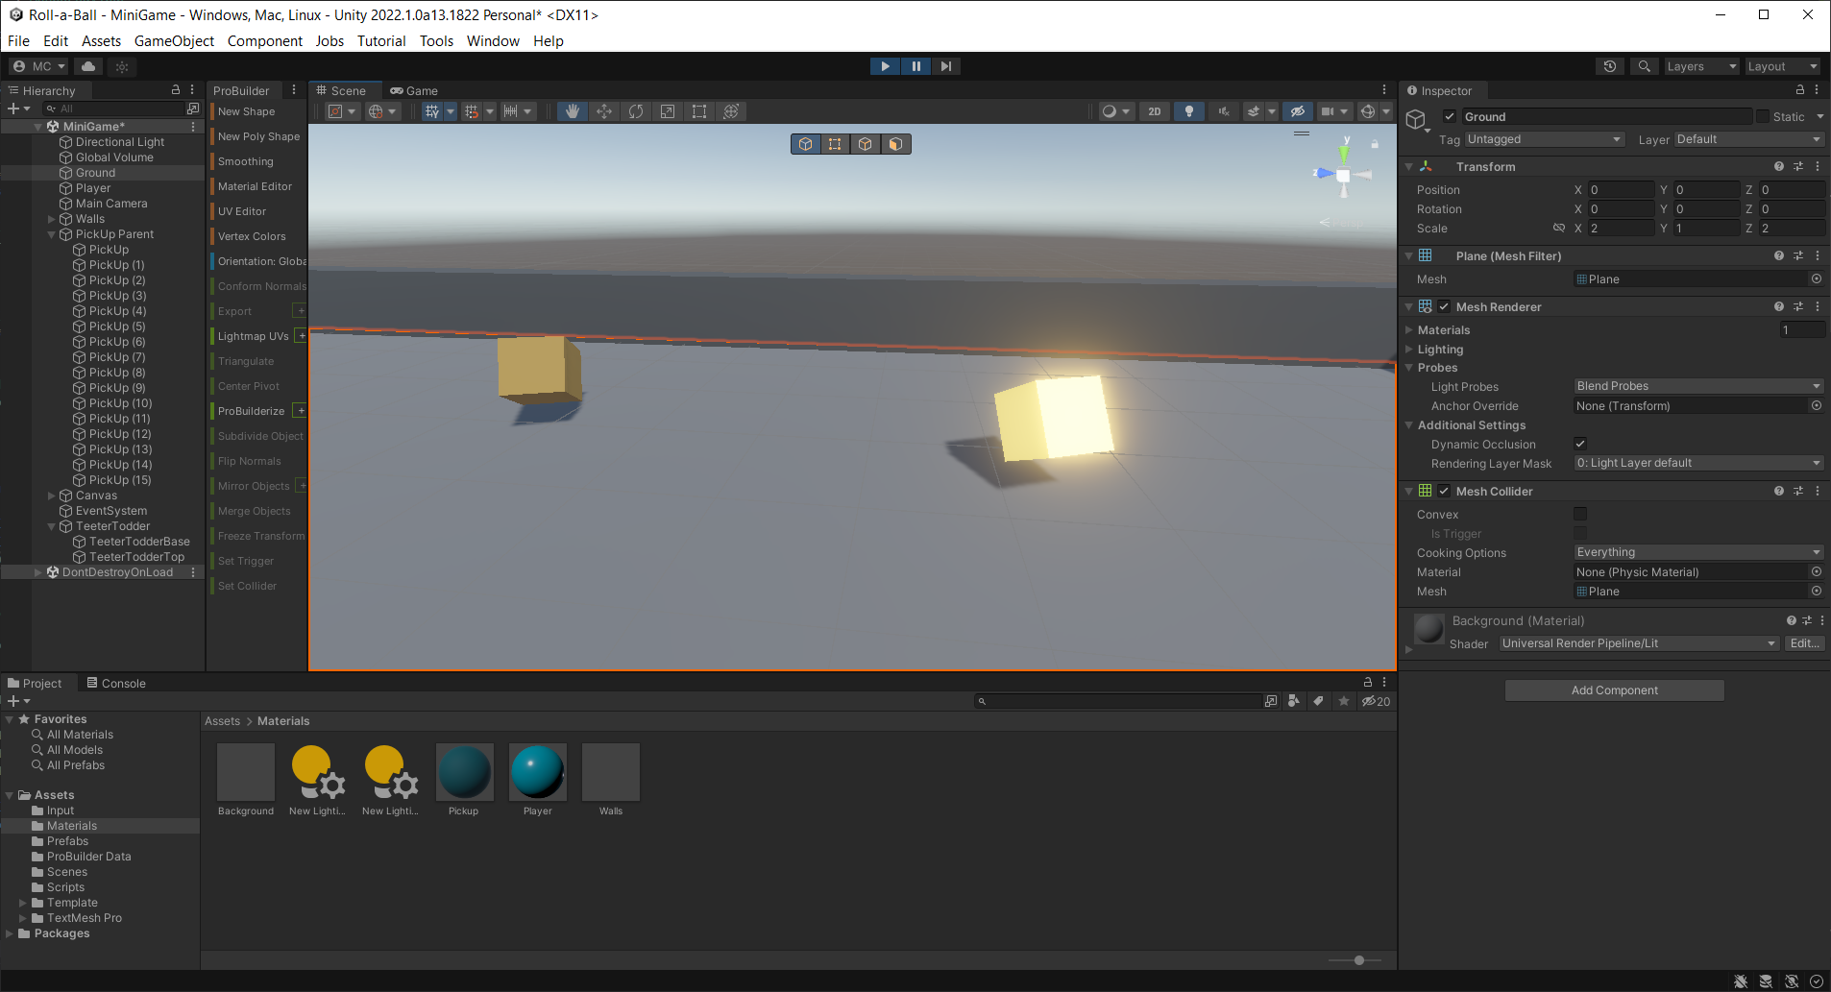Open the Light Probes Blend Probes dropdown

[1698, 386]
